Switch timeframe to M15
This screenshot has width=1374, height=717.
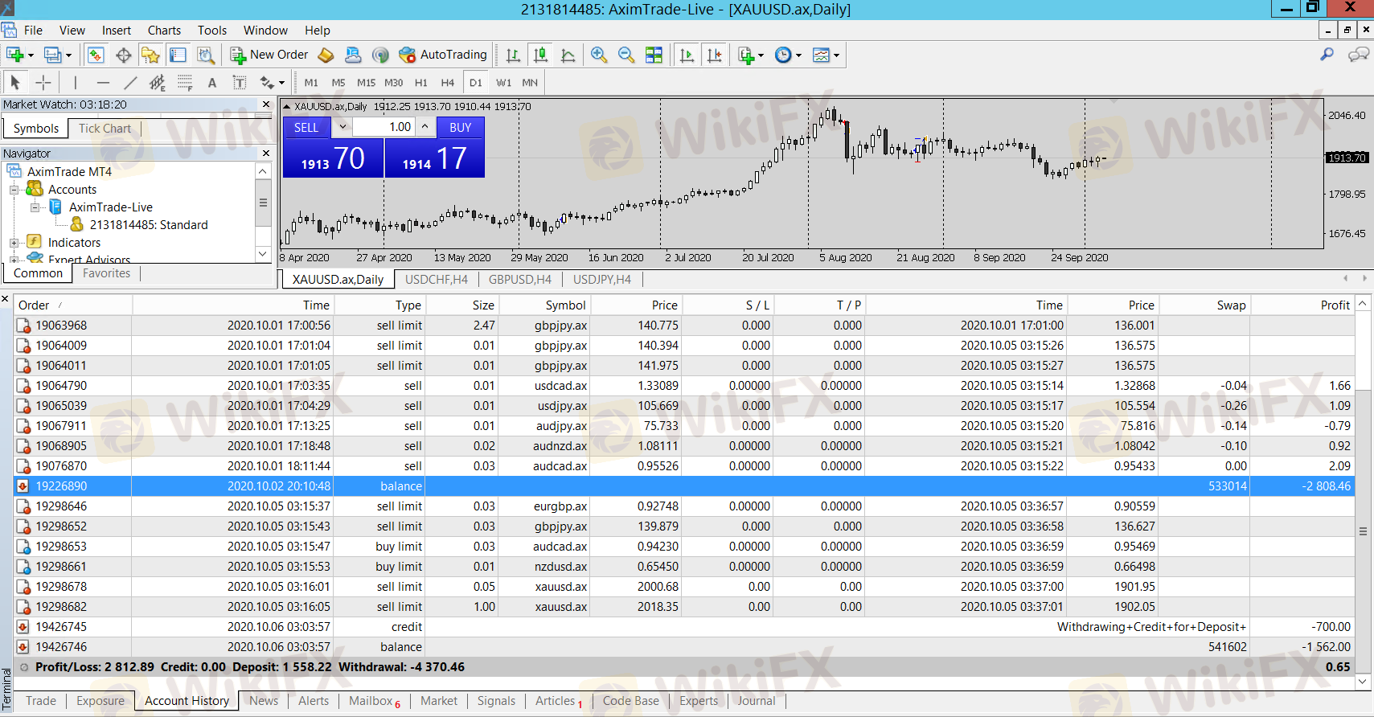click(x=366, y=82)
